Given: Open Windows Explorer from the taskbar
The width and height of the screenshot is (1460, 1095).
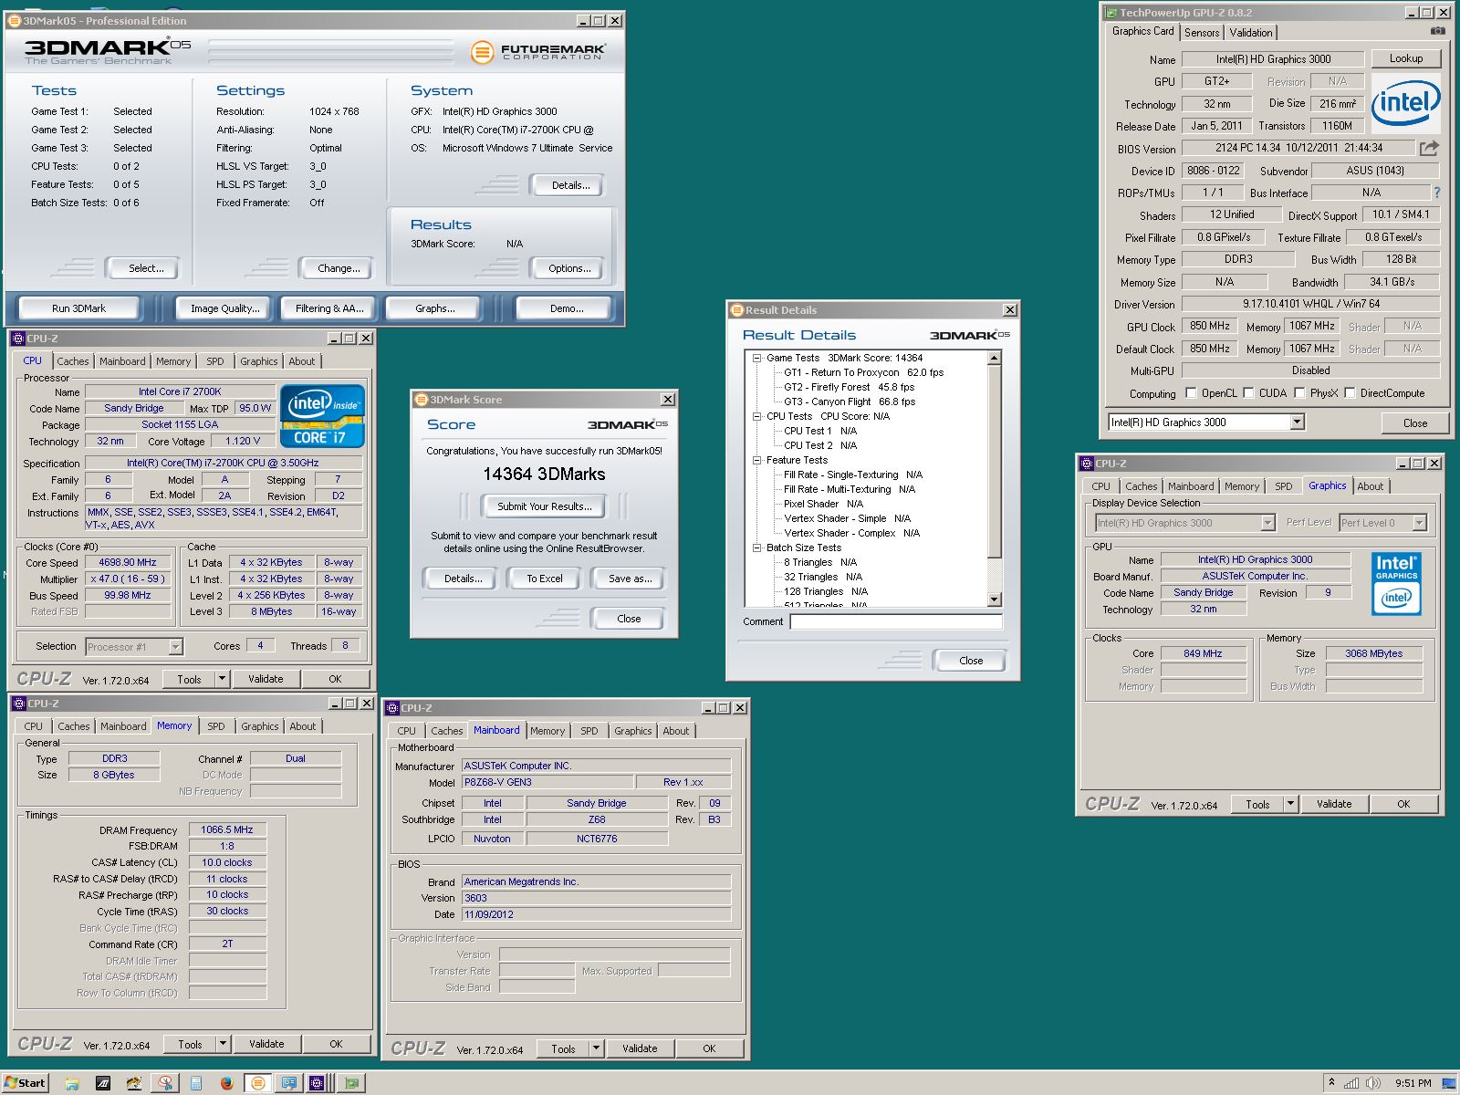Looking at the screenshot, I should coord(72,1083).
